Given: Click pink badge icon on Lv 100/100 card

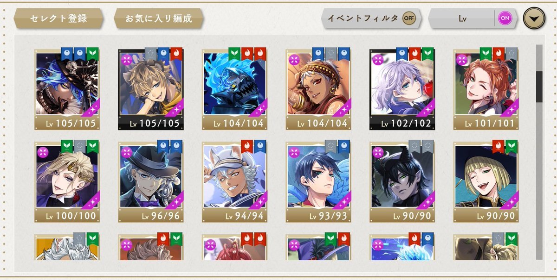Looking at the screenshot, I should pos(43,152).
